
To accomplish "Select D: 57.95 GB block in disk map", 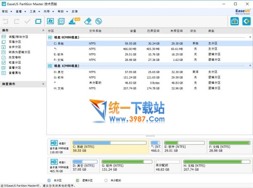I will [85, 166].
